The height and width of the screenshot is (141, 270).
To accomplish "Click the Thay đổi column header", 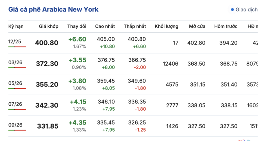I will coord(77,26).
